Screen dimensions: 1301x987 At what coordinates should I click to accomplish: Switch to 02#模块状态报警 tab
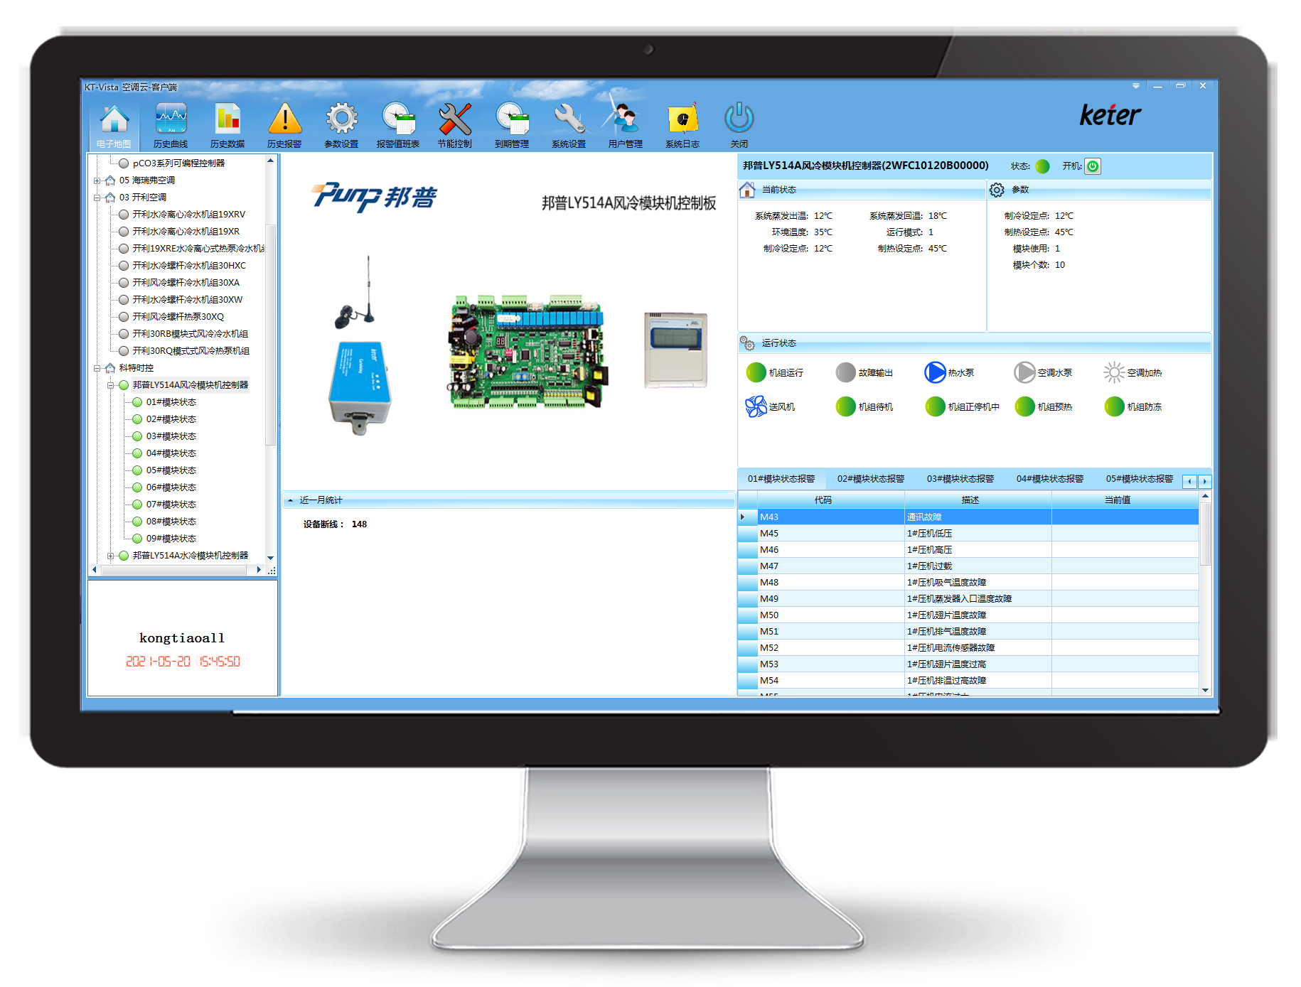click(x=871, y=479)
